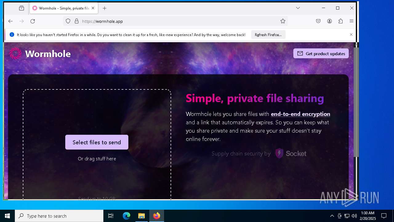Image resolution: width=394 pixels, height=222 pixels.
Task: Open Windows notification center
Action: pos(384,216)
